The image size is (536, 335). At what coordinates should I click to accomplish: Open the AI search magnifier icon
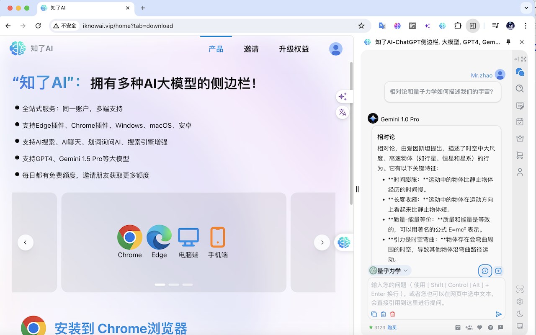point(520,88)
